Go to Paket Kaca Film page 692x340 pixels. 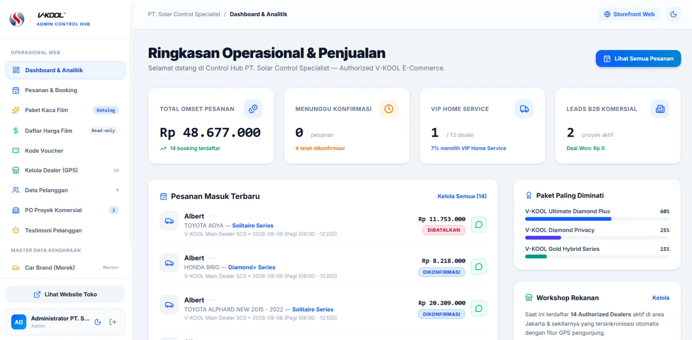[65, 110]
